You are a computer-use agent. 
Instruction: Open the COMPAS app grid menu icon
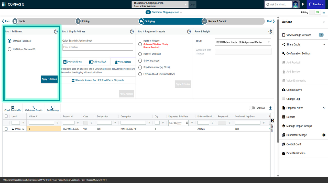coord(4,4)
